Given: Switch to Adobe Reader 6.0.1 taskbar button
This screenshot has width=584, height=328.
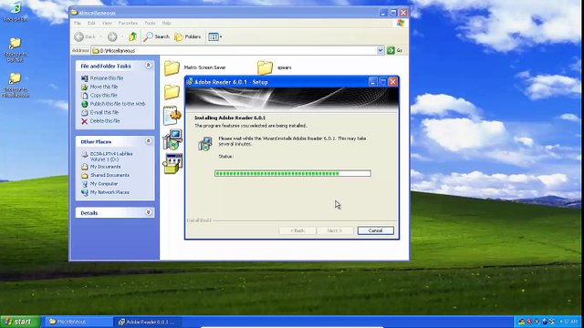Looking at the screenshot, I should coord(148,322).
